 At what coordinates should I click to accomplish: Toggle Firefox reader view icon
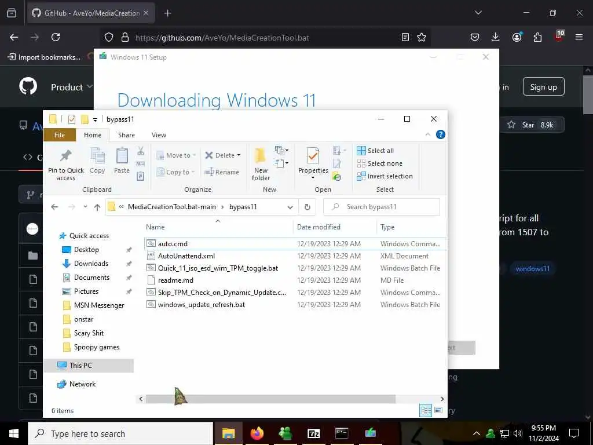coord(405,37)
